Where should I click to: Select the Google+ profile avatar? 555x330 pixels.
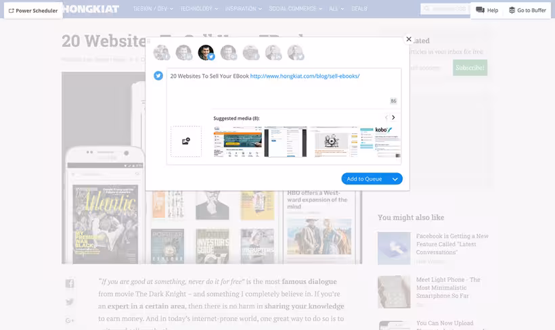(228, 52)
